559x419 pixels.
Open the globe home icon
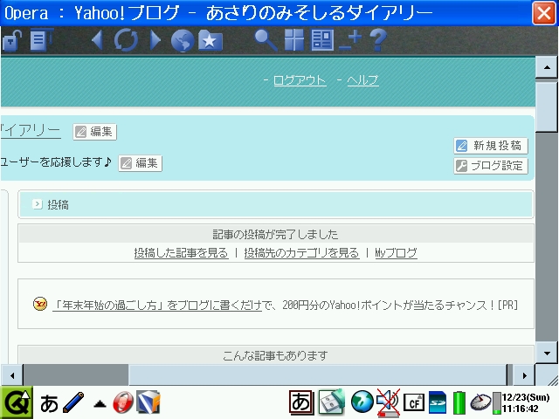[x=183, y=41]
